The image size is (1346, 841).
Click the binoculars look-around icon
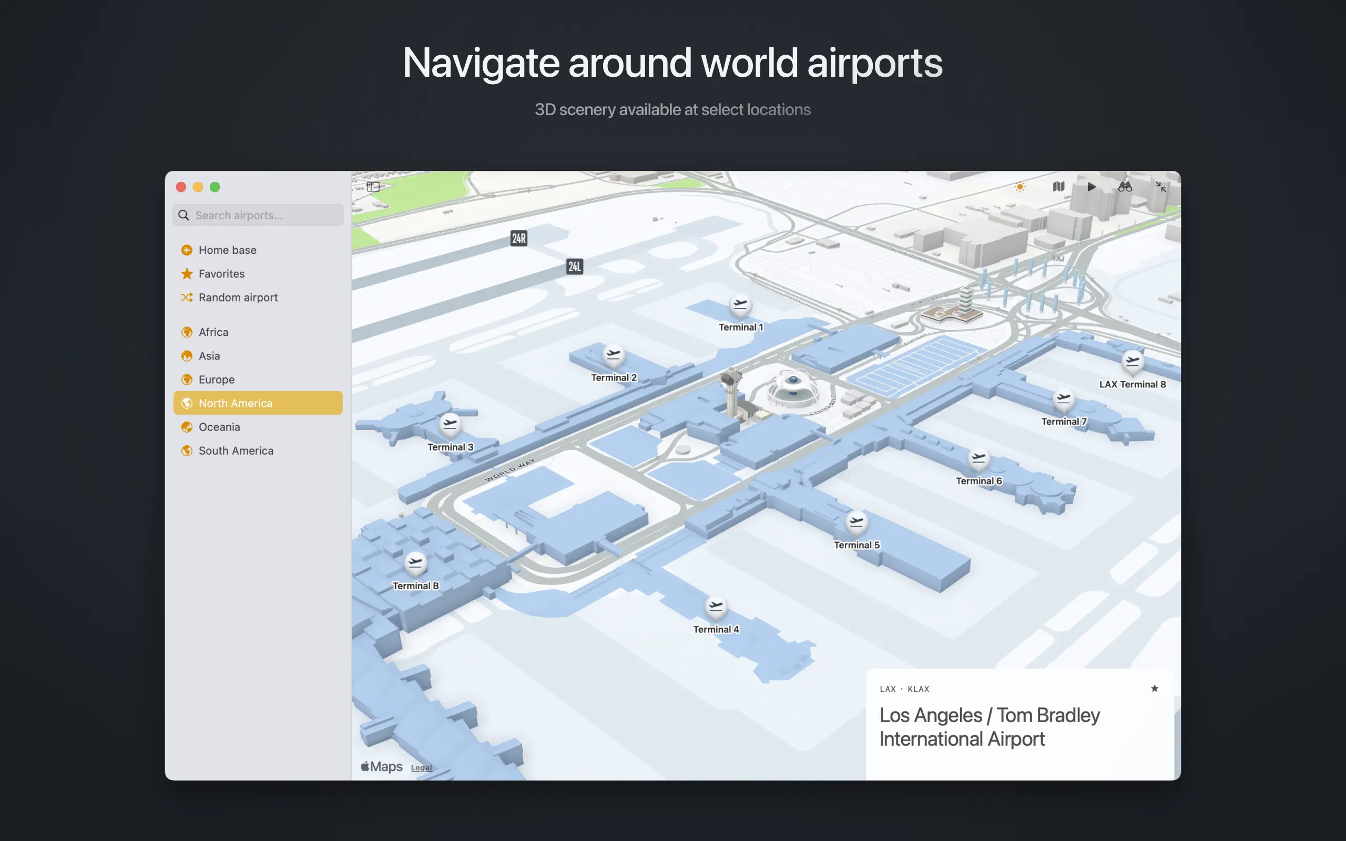tap(1125, 187)
